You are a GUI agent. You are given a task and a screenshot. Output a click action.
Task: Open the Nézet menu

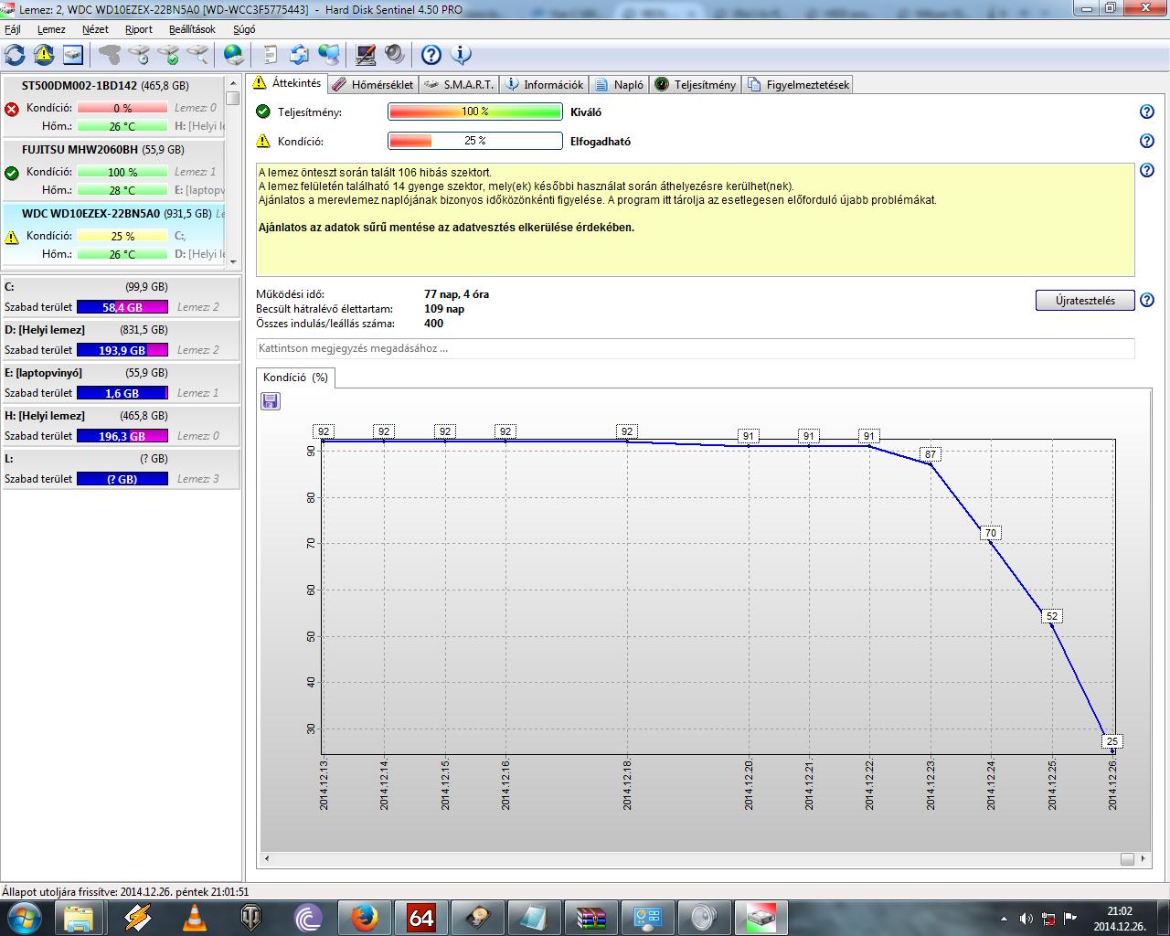tap(95, 29)
